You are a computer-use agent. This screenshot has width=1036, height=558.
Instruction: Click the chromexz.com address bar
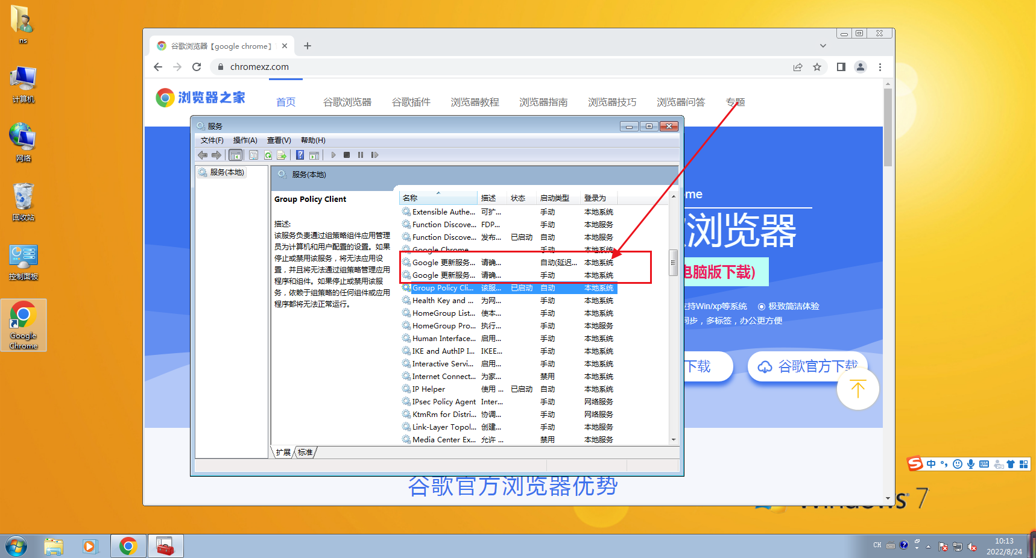coord(259,67)
